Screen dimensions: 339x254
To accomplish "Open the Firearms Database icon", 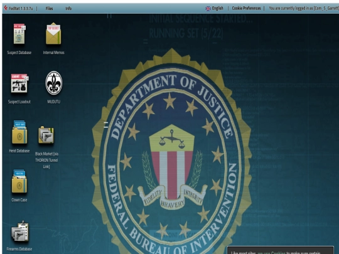I will click(20, 231).
